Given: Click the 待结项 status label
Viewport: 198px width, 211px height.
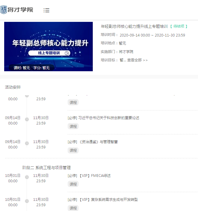Looking at the screenshot, I should 179,26.
